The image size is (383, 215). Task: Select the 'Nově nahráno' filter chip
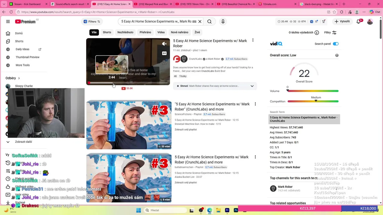tap(180, 32)
